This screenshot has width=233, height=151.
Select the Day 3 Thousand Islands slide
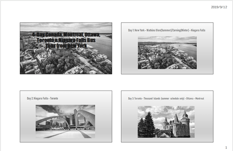pyautogui.click(x=167, y=117)
